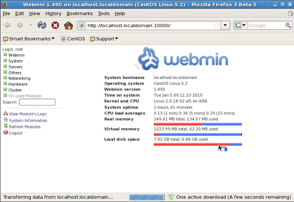Open the Tools menu
The height and width of the screenshot is (202, 294).
(104, 13)
